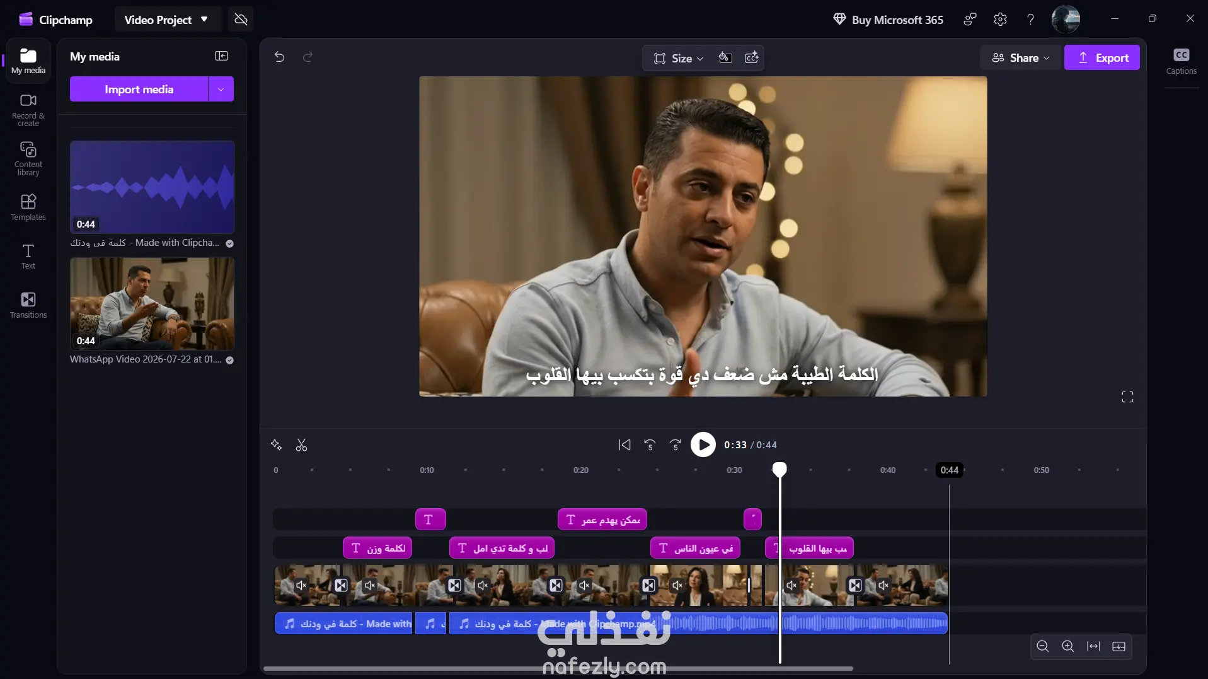Open the Captions panel
The height and width of the screenshot is (679, 1208).
(x=1181, y=61)
